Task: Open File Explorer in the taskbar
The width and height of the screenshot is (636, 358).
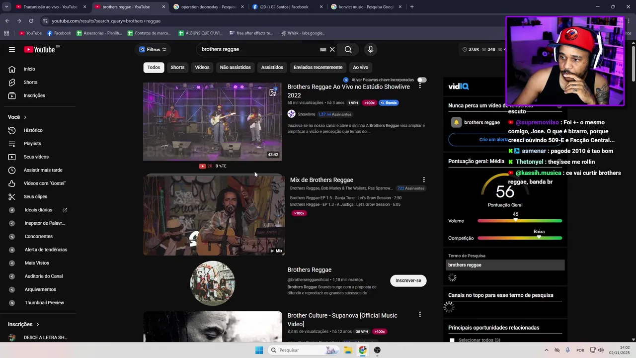Action: [x=348, y=350]
